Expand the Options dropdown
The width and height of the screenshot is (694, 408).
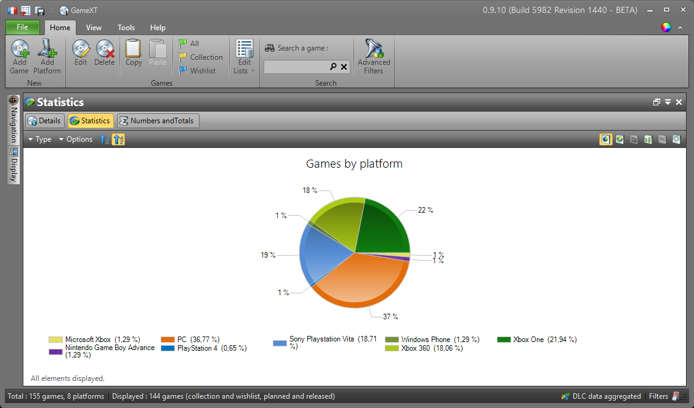76,140
